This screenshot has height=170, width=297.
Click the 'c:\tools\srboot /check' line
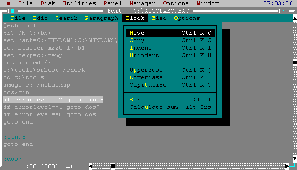click(x=45, y=70)
